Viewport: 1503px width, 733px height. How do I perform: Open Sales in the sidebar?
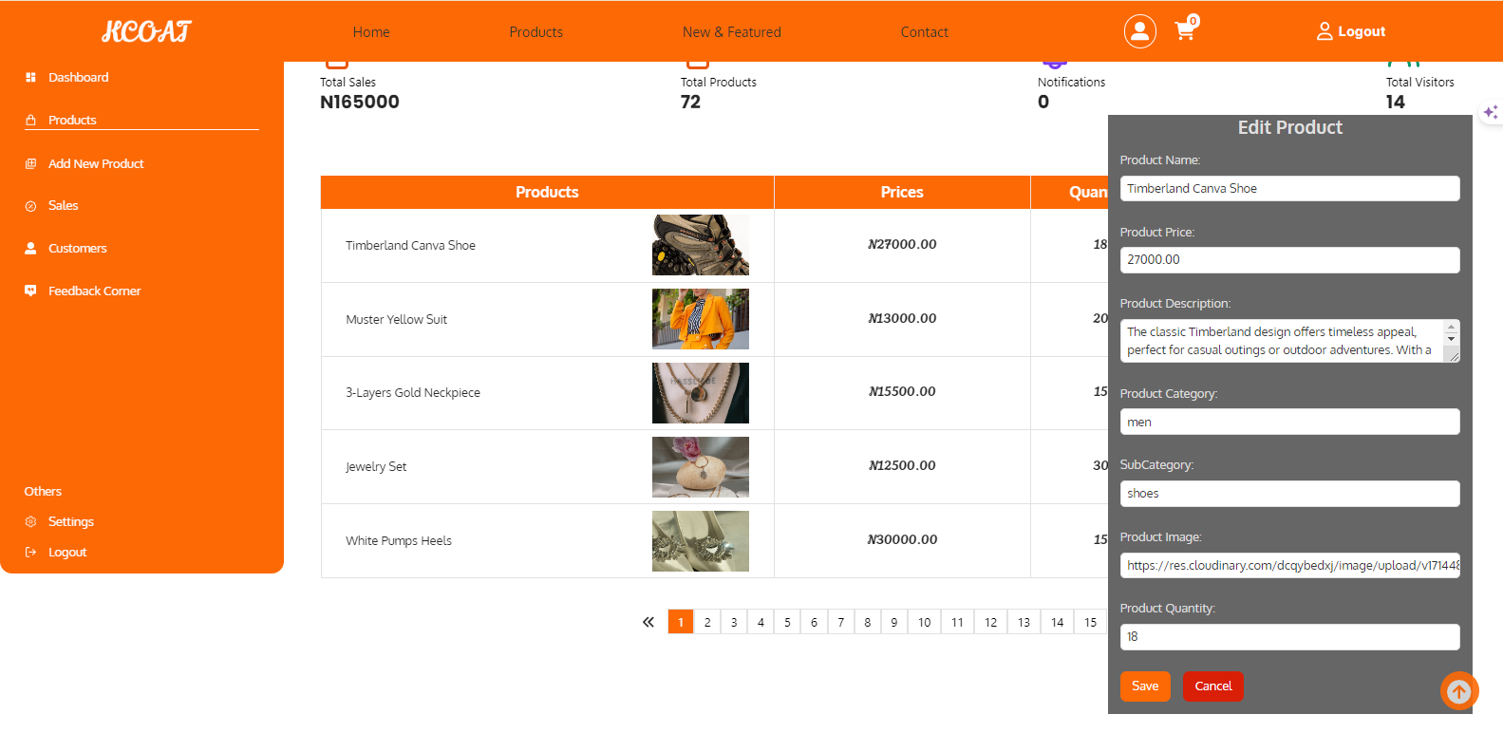pyautogui.click(x=64, y=206)
